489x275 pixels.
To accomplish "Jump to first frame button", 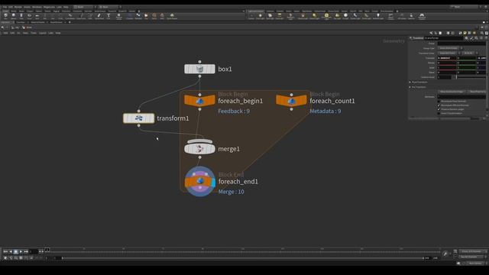I will (5, 251).
